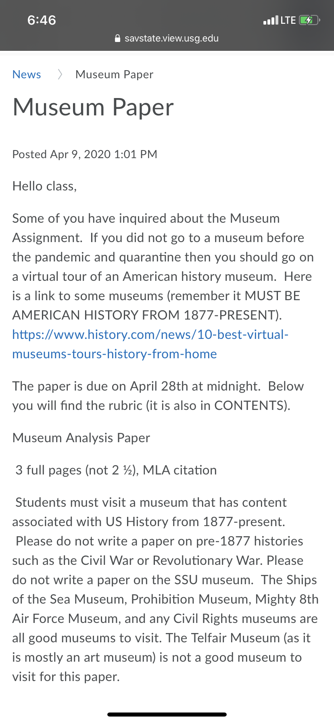Tap the battery charging icon

309,20
